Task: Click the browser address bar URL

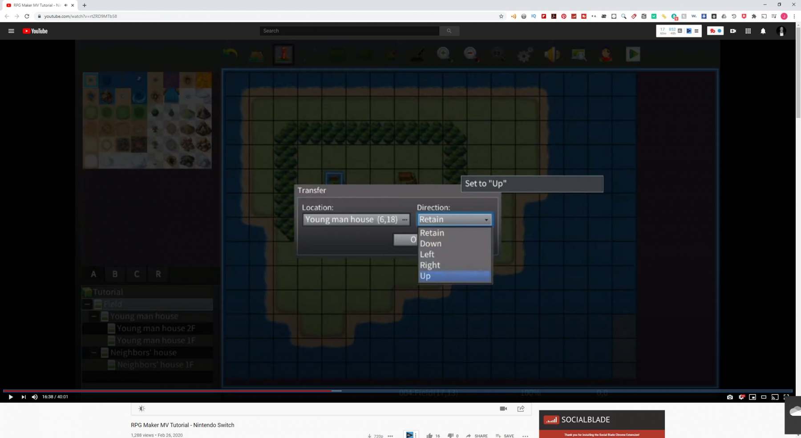Action: 81,16
